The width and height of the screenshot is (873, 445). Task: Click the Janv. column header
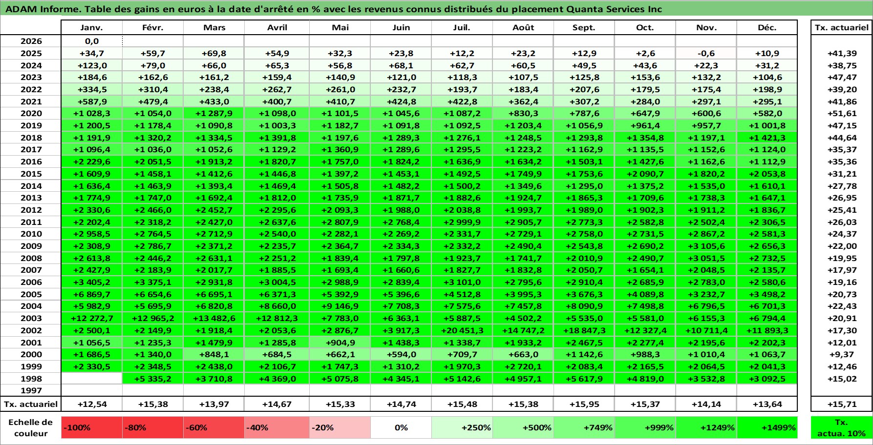pos(92,28)
